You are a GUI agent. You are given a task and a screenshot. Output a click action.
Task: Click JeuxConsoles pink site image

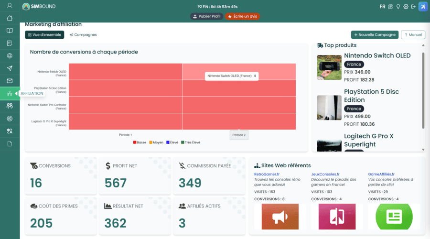click(x=337, y=217)
